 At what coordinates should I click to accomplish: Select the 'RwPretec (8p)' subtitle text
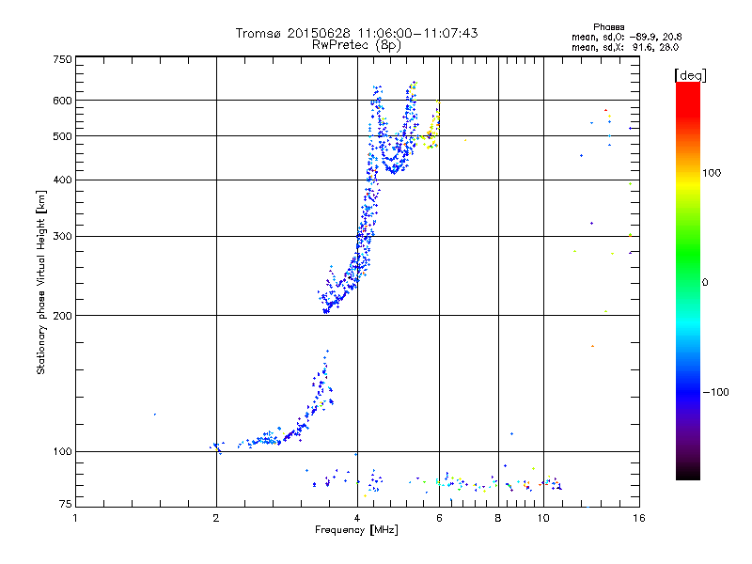pos(356,44)
